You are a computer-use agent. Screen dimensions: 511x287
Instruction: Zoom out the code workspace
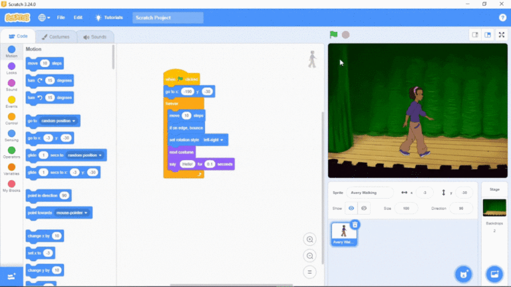[309, 256]
